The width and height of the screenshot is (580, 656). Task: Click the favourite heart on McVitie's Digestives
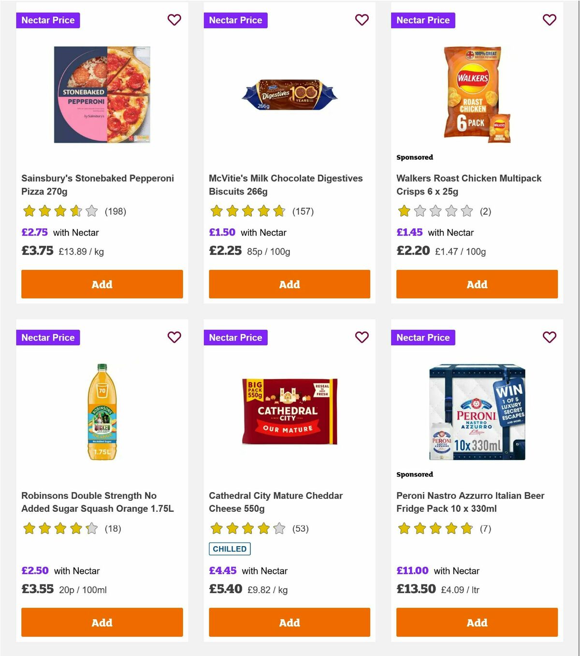coord(362,20)
